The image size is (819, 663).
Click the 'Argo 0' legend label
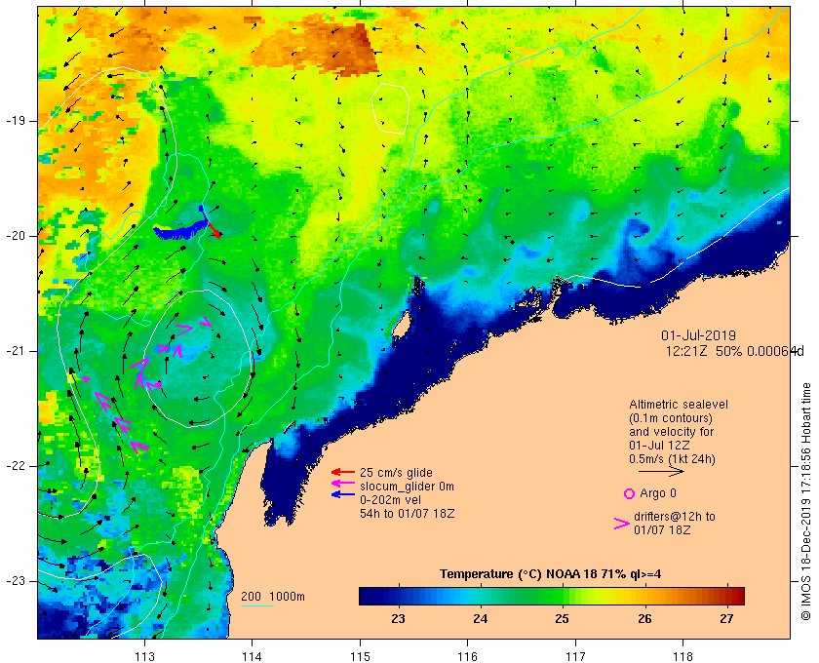coord(657,493)
